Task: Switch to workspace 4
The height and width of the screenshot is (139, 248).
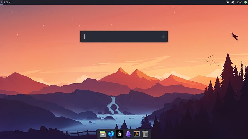Action: [x=10, y=3]
